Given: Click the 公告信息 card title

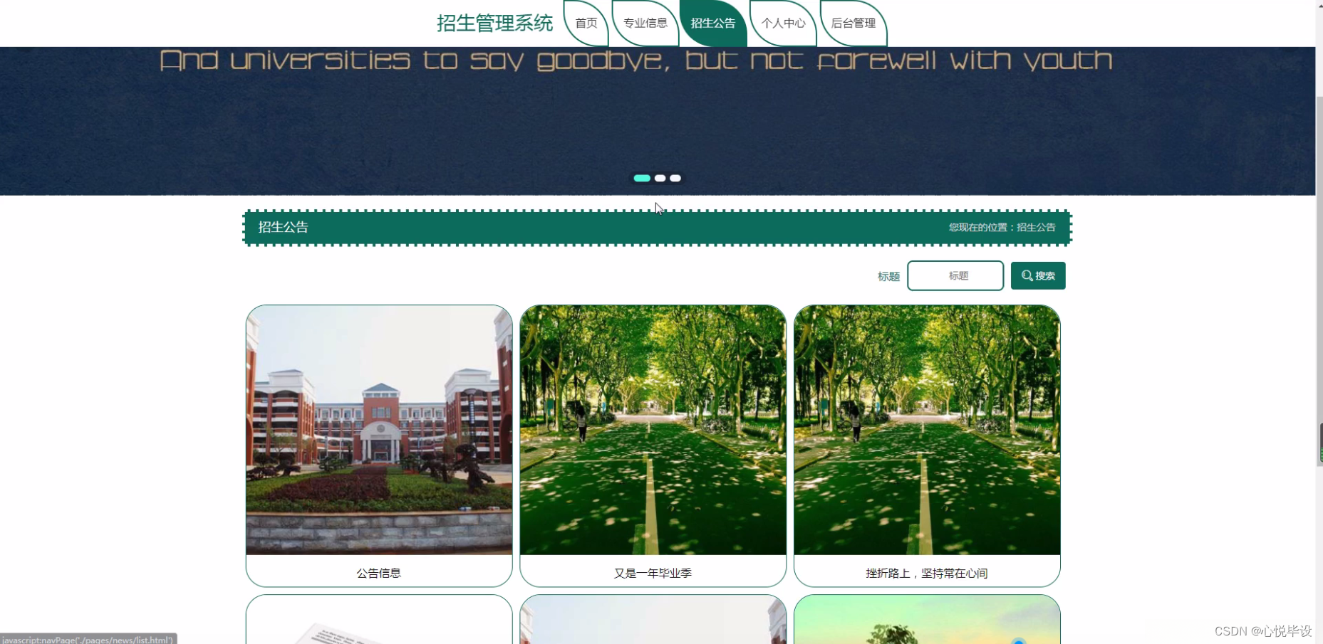Looking at the screenshot, I should tap(379, 573).
